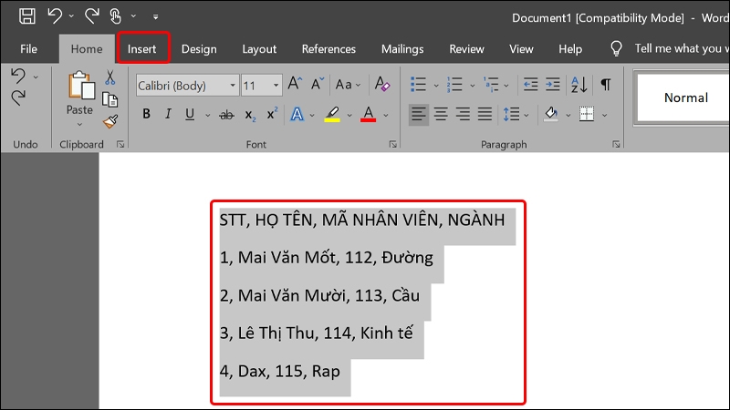This screenshot has width=730, height=410.
Task: Toggle Superscript formatting
Action: coord(272,113)
